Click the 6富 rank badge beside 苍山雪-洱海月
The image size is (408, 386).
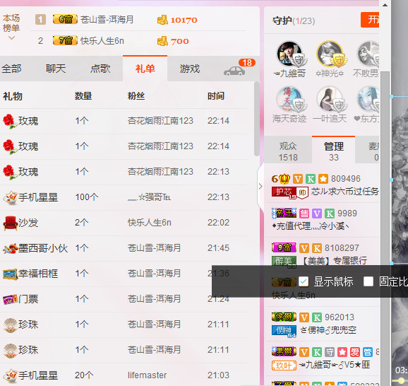pos(65,19)
